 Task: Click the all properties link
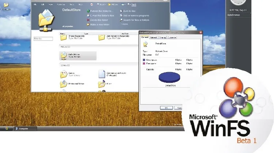tap(68, 27)
